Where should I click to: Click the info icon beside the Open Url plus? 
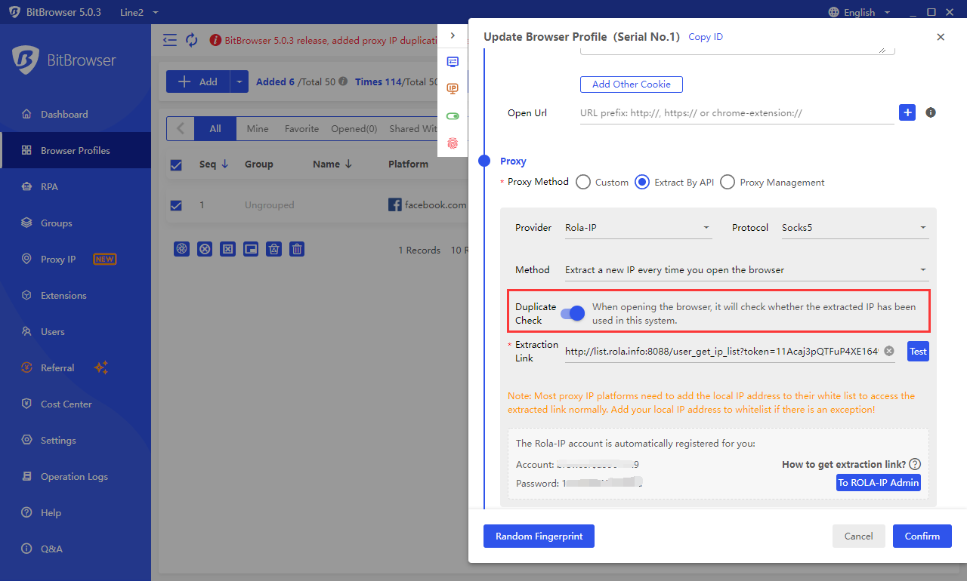coord(931,112)
